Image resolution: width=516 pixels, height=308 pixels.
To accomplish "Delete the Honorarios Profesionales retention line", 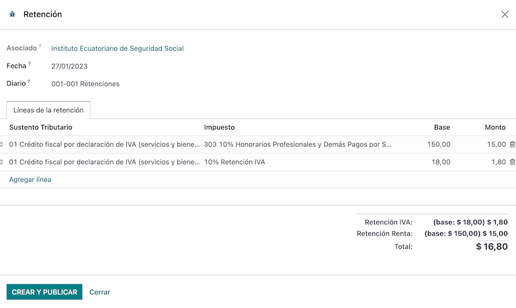I will 512,144.
